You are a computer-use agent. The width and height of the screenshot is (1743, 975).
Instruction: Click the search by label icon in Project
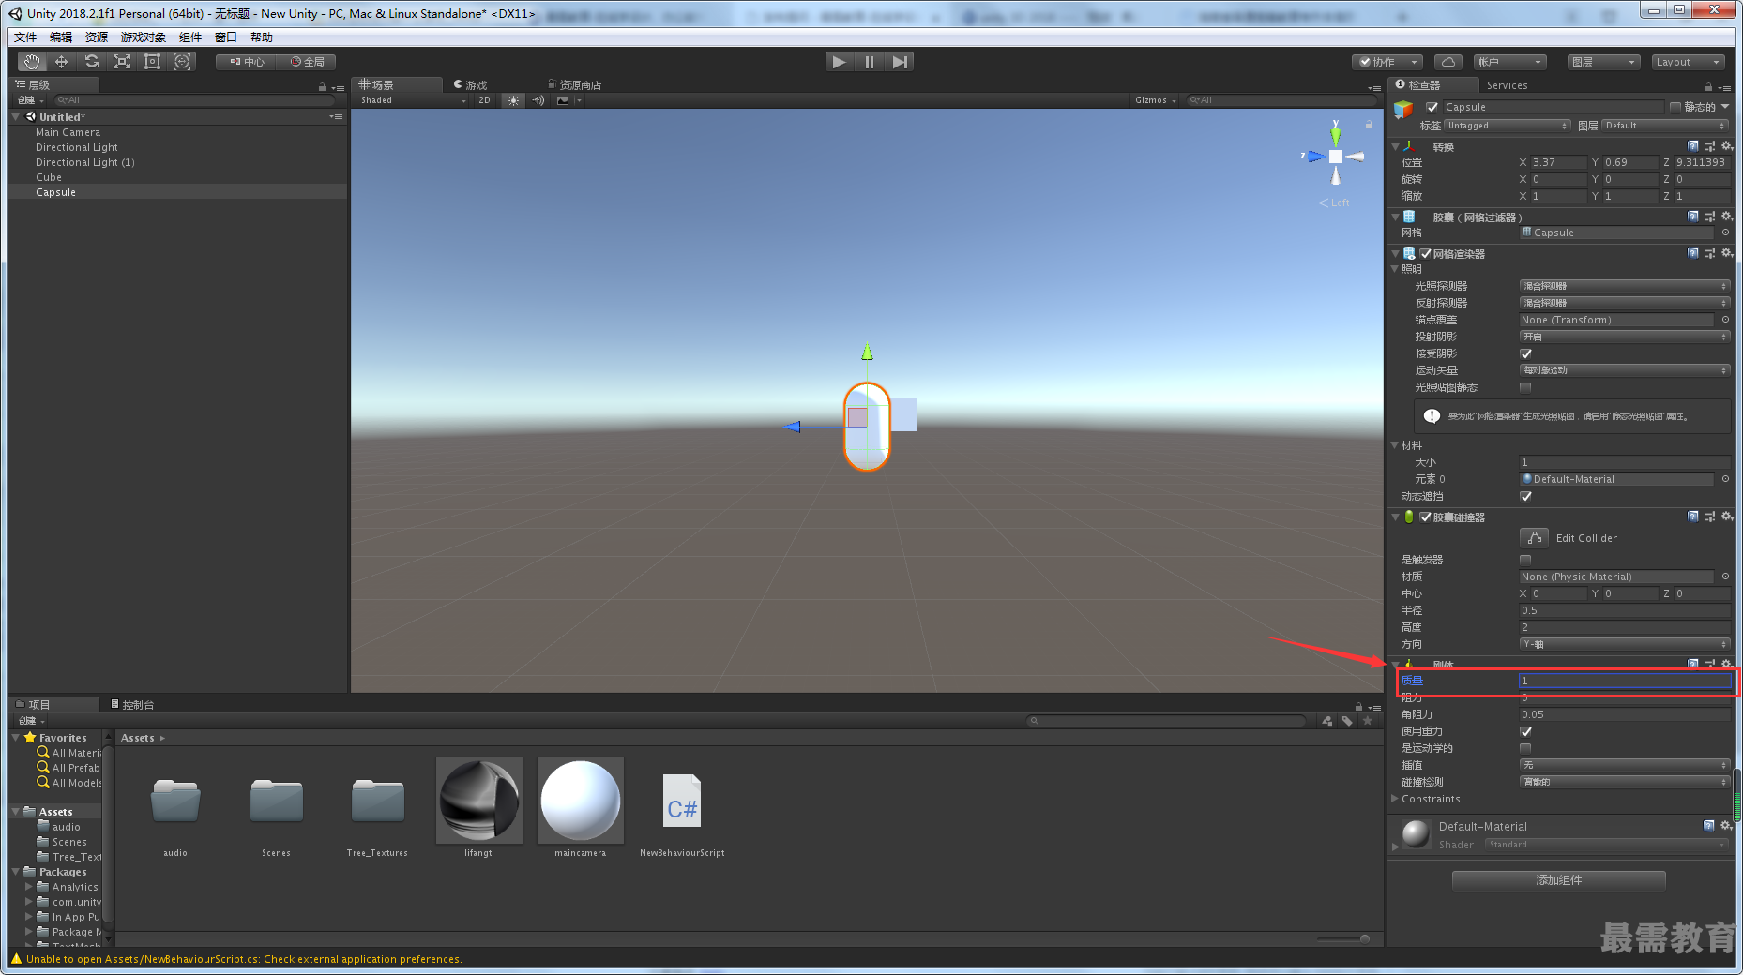point(1347,721)
